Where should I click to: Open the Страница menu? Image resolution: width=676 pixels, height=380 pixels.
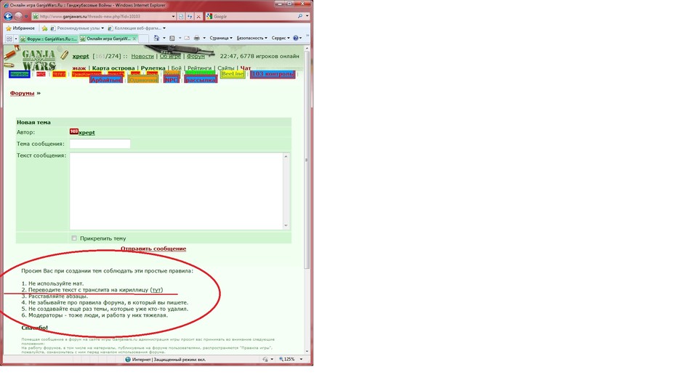click(221, 38)
